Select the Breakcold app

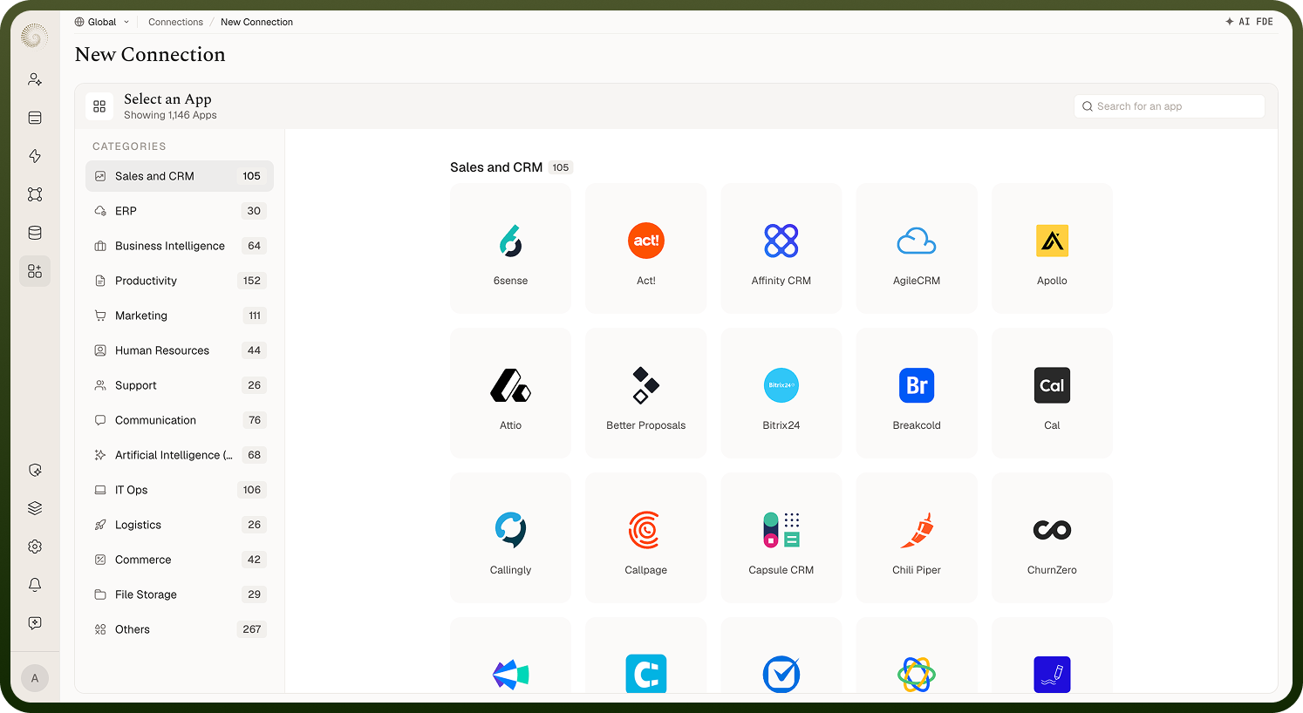tap(917, 393)
